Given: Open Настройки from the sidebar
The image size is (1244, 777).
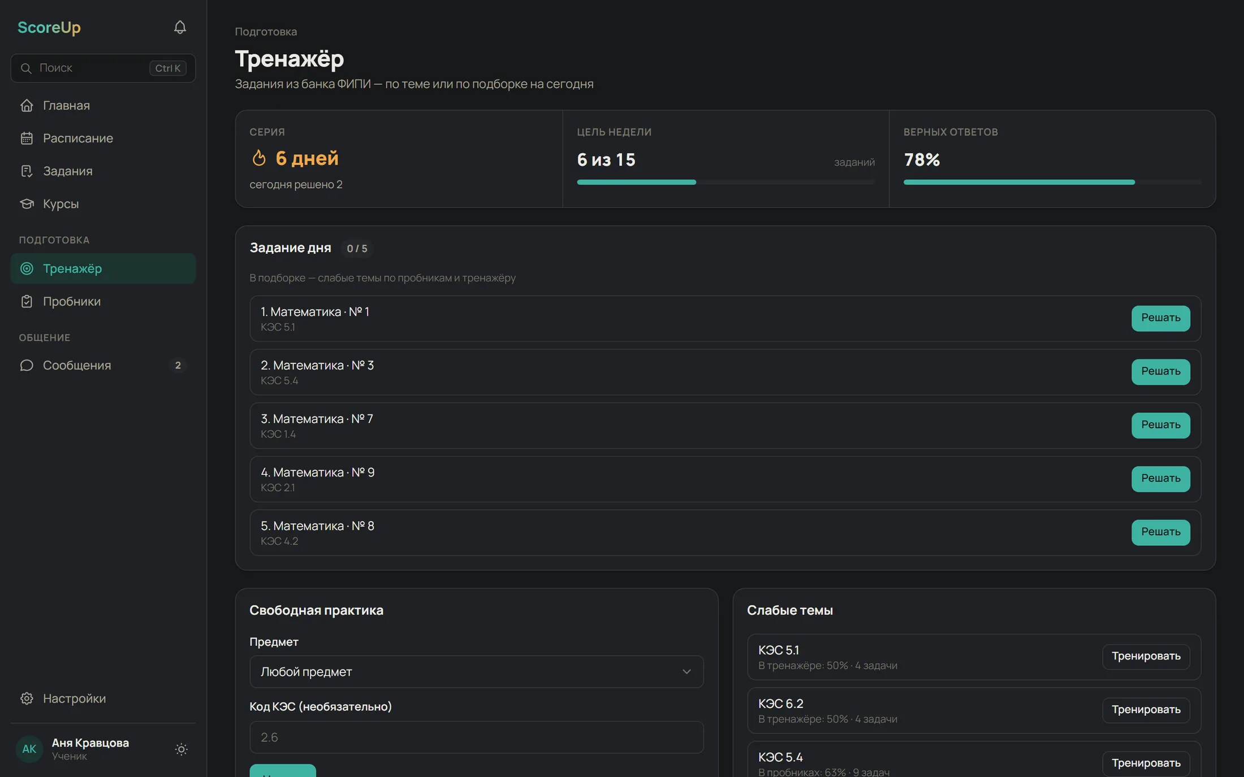Looking at the screenshot, I should (x=103, y=699).
